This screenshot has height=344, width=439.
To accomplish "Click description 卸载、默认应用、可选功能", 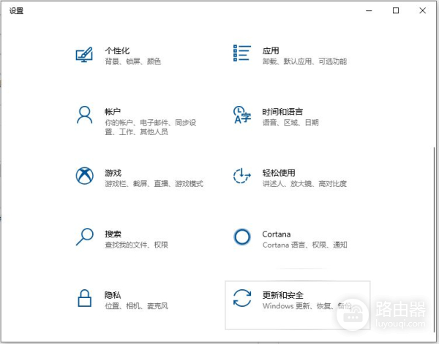I will coord(304,61).
